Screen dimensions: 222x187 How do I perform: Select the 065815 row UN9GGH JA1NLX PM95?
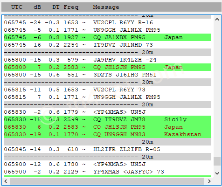coord(107,97)
